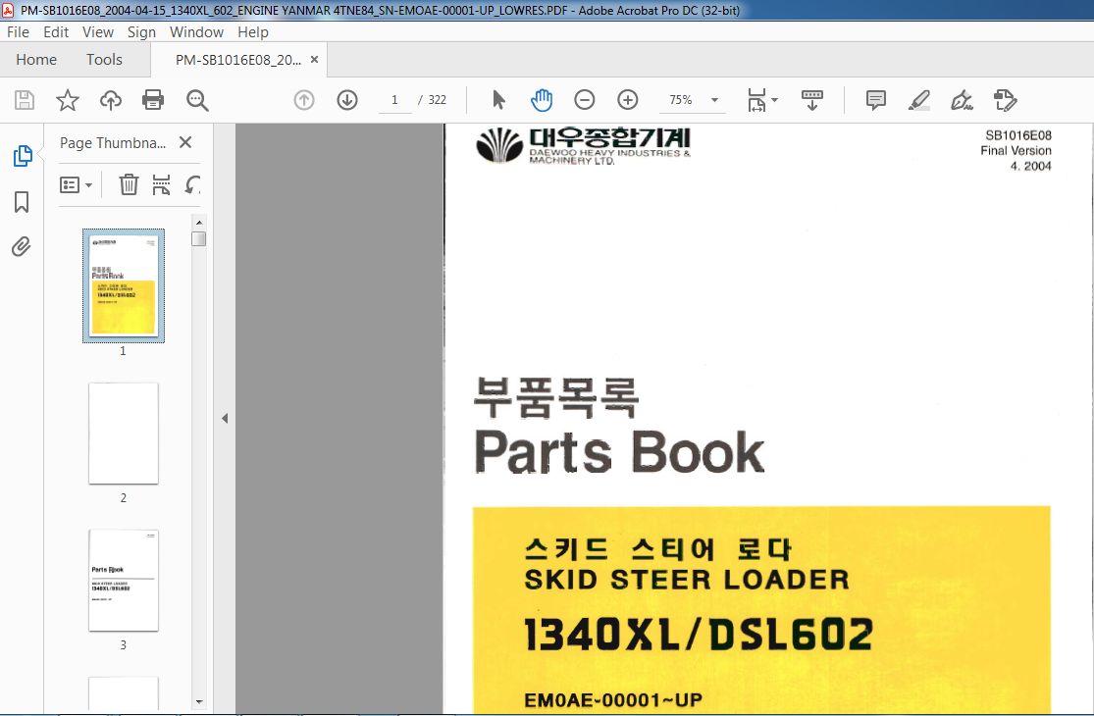Rotate pages counterclockwise icon
The width and height of the screenshot is (1094, 716).
[x=192, y=184]
